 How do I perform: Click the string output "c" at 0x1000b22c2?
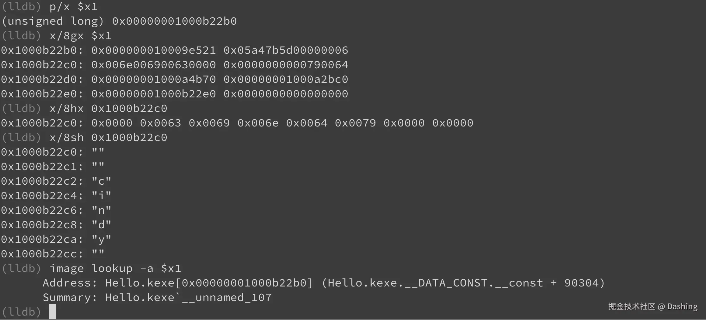pos(101,181)
